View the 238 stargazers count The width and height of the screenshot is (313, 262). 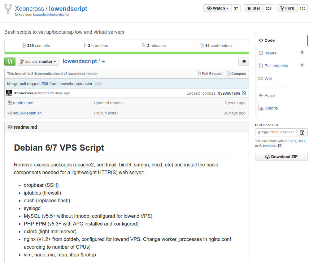(x=268, y=8)
